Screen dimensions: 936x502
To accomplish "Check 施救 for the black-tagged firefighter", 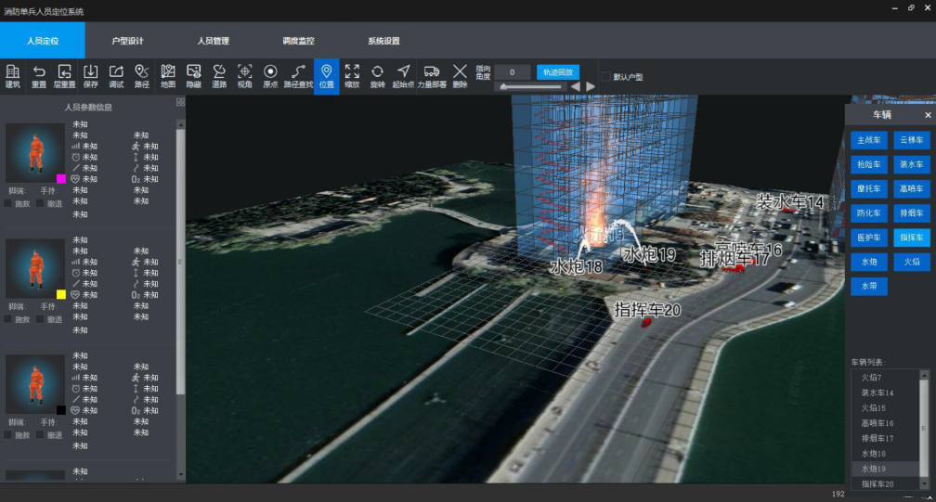I will tap(7, 435).
